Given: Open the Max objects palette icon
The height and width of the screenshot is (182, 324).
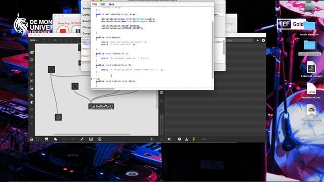Looking at the screenshot, I should 31,53.
